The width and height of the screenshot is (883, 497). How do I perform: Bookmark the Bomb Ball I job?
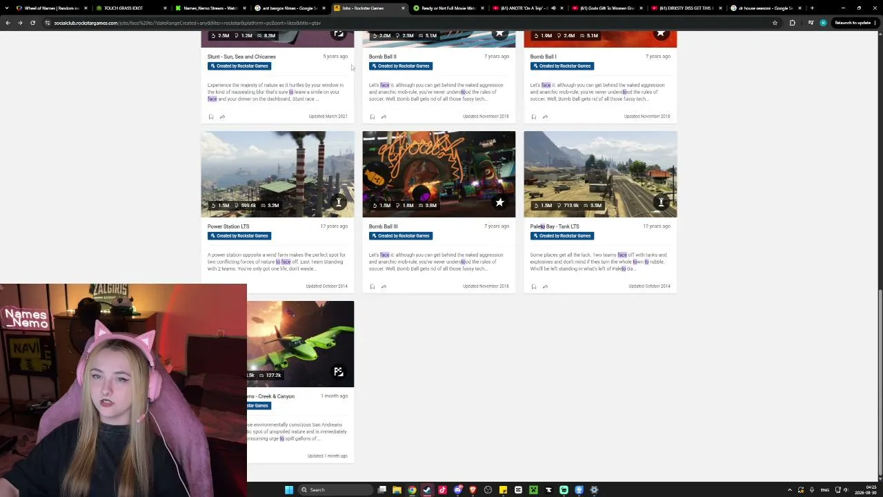pos(534,117)
